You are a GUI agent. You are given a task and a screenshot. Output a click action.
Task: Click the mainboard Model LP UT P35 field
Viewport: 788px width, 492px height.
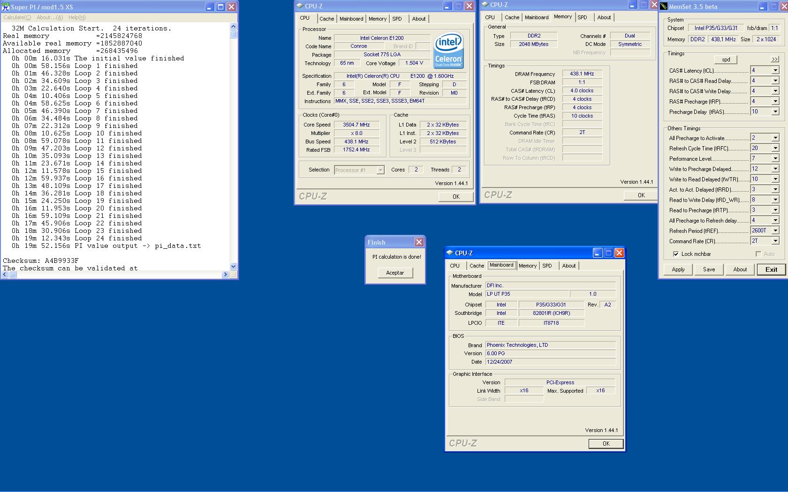(527, 294)
